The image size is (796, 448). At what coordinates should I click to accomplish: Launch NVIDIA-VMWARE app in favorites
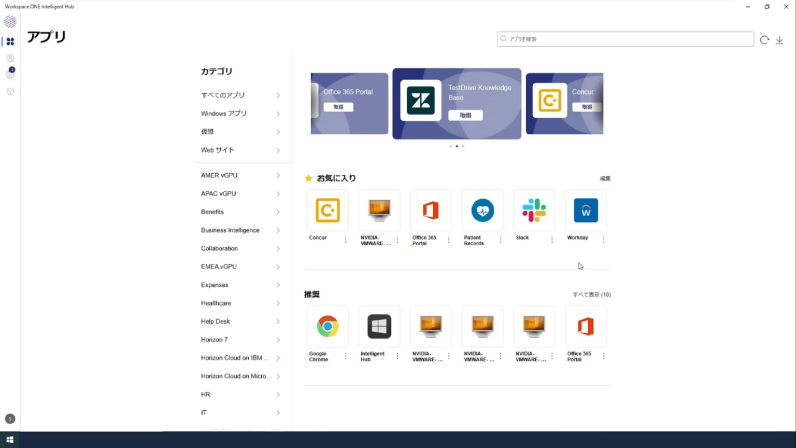[x=379, y=211]
